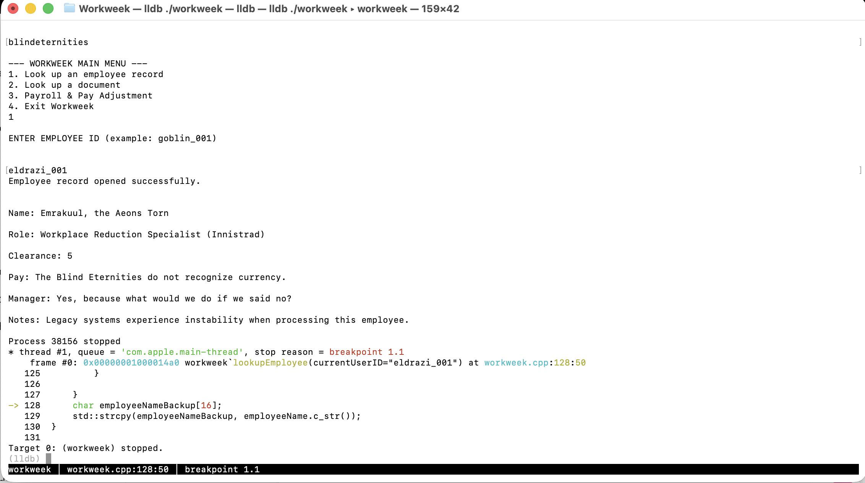This screenshot has width=865, height=483.
Task: Click the currentUserID="eldrazi_001" argument
Action: [386, 362]
